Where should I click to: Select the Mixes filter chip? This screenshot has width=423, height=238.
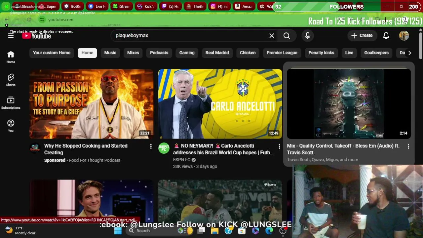pyautogui.click(x=133, y=53)
